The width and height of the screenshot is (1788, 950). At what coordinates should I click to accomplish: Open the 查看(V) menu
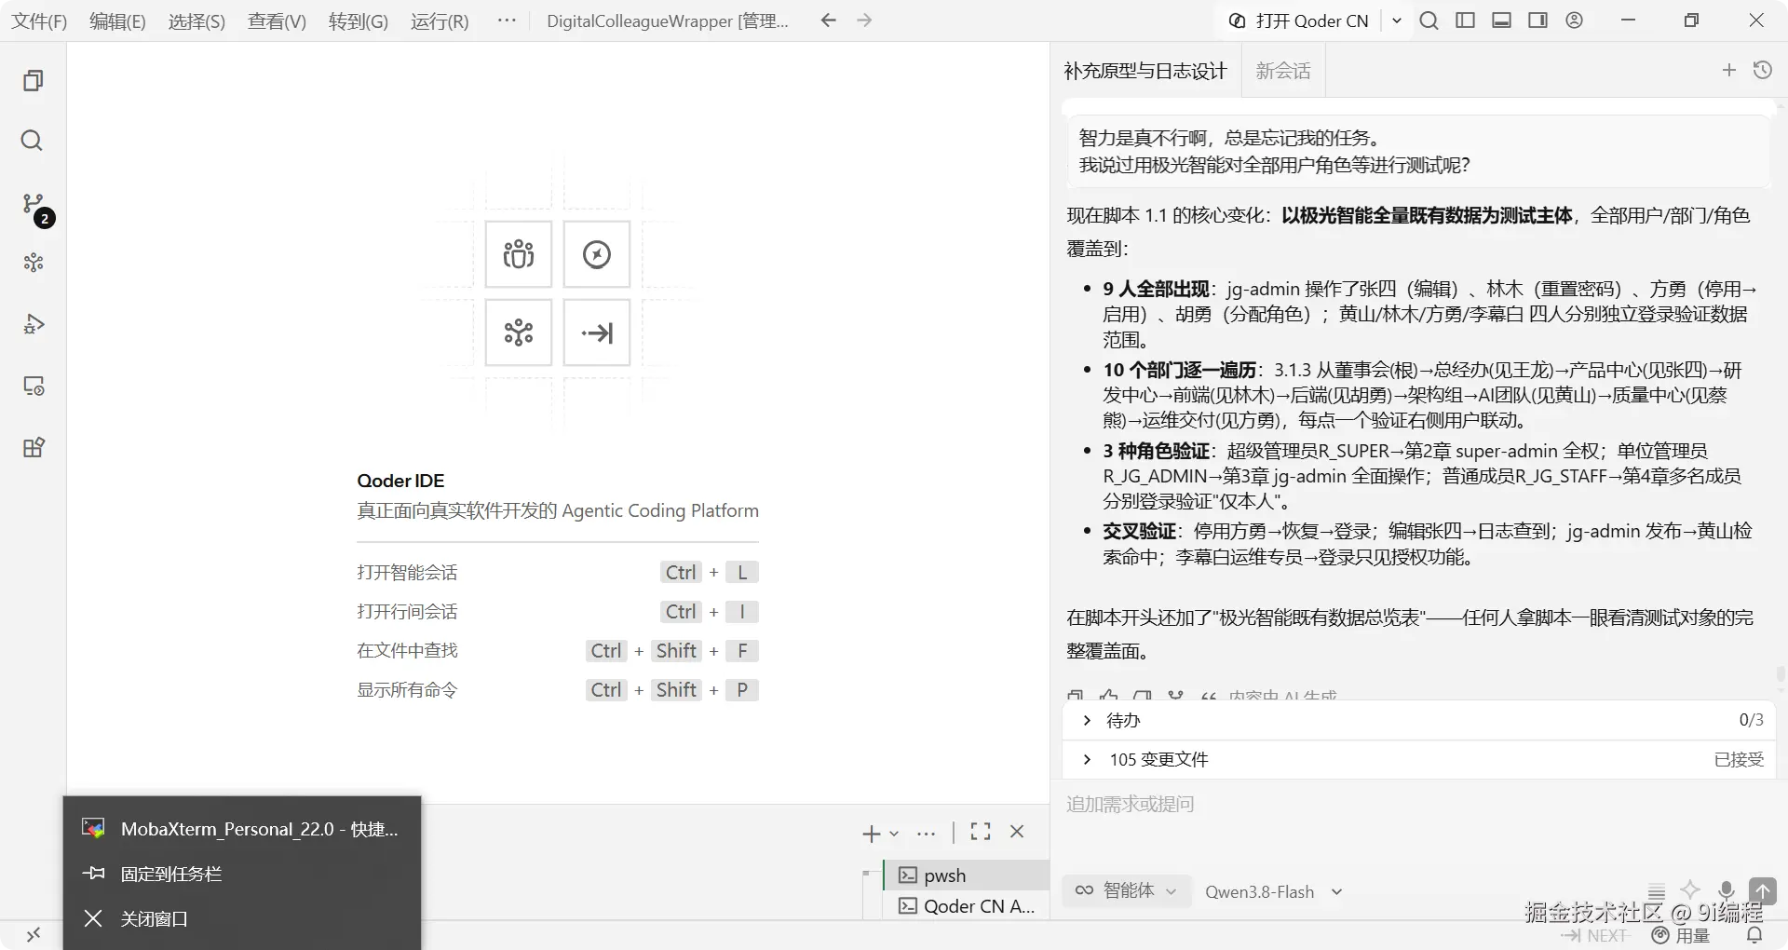point(277,20)
